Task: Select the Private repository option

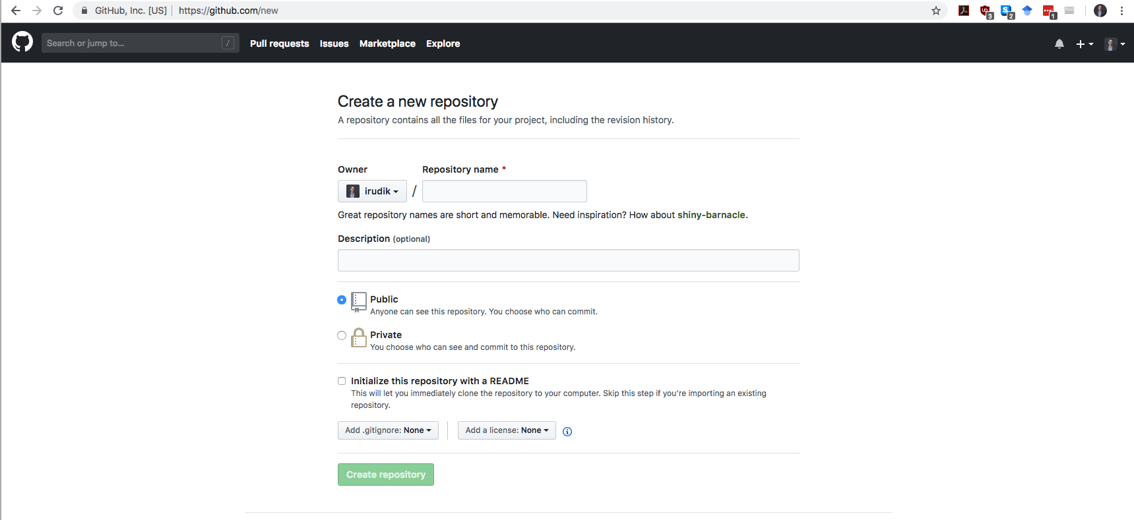Action: coord(342,335)
